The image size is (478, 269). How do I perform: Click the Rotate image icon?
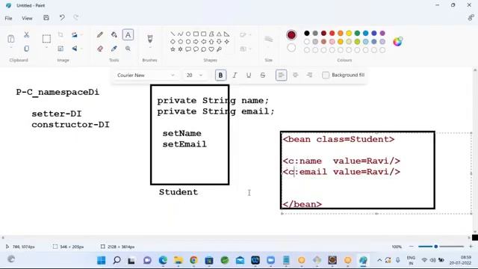click(x=75, y=35)
